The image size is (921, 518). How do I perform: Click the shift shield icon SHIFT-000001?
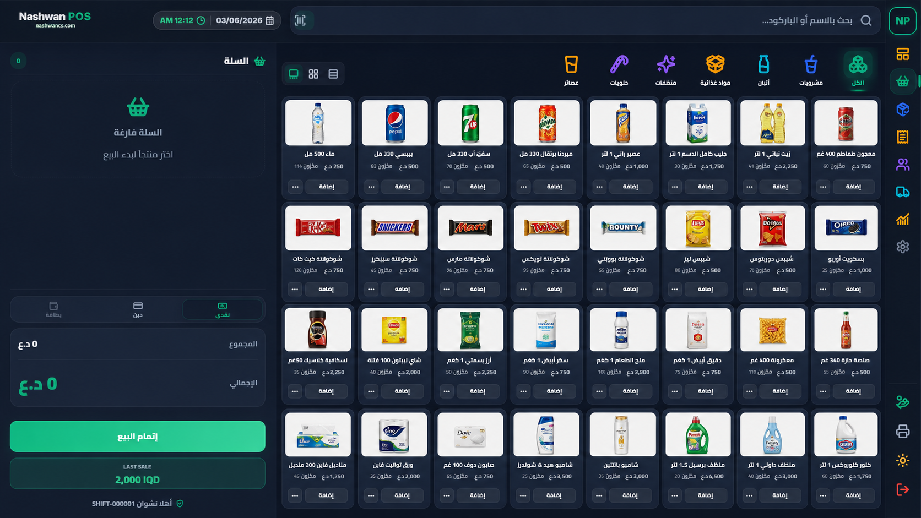(180, 503)
